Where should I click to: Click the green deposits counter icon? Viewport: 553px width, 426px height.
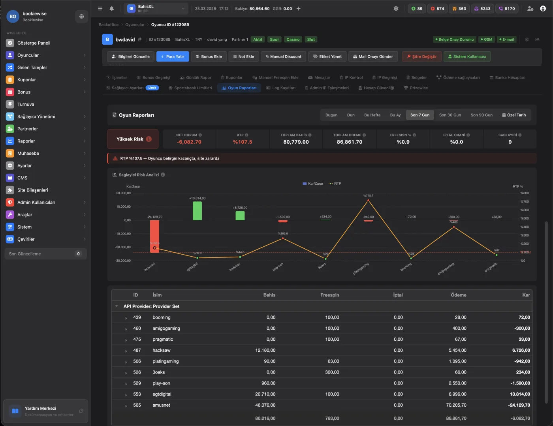(x=414, y=8)
